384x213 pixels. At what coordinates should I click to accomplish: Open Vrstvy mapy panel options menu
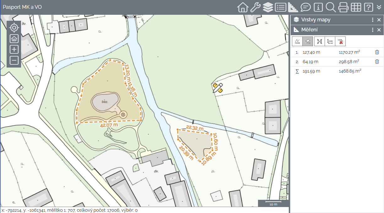(x=373, y=20)
